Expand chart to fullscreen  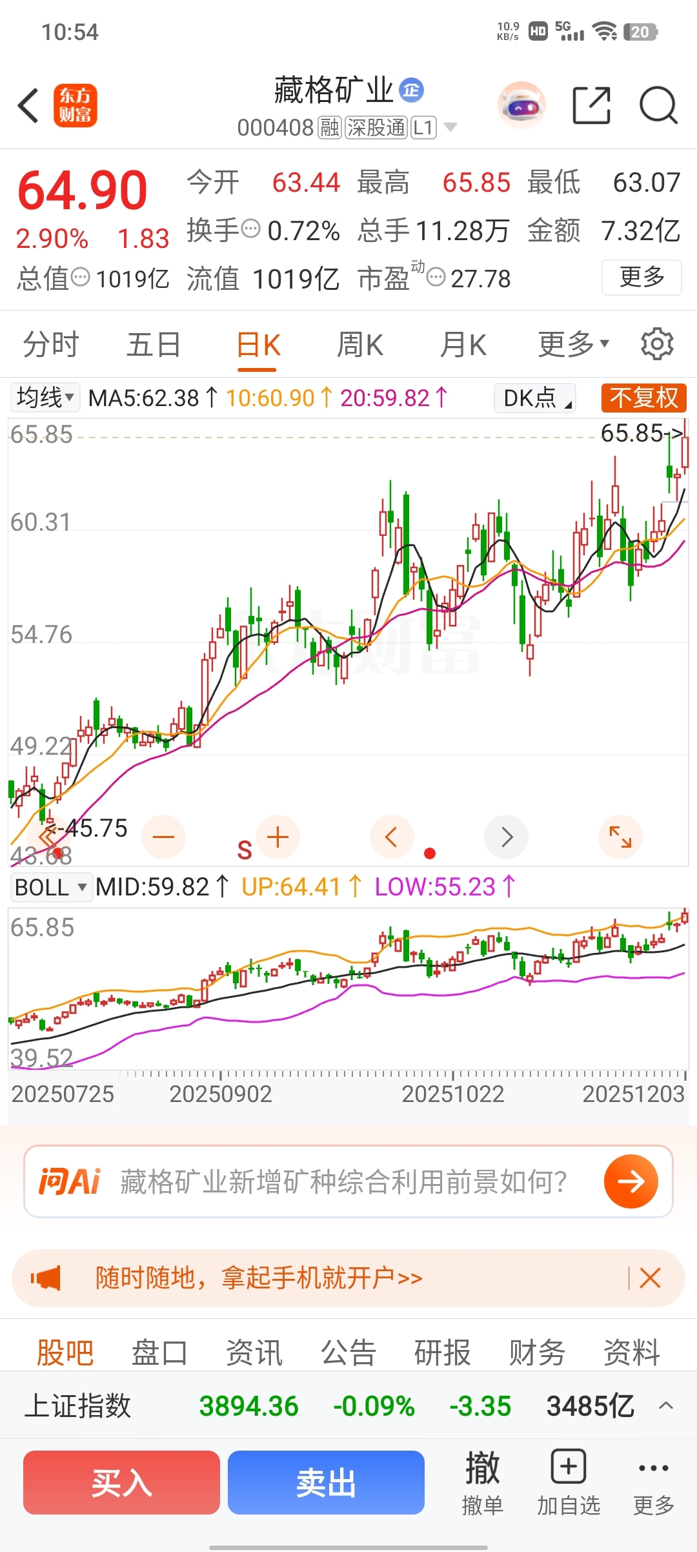click(x=620, y=837)
